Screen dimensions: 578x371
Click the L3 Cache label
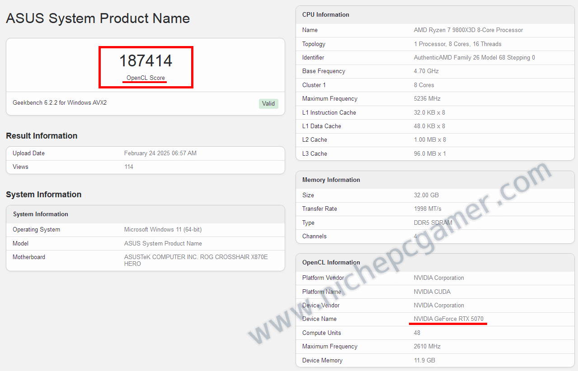[x=315, y=153]
